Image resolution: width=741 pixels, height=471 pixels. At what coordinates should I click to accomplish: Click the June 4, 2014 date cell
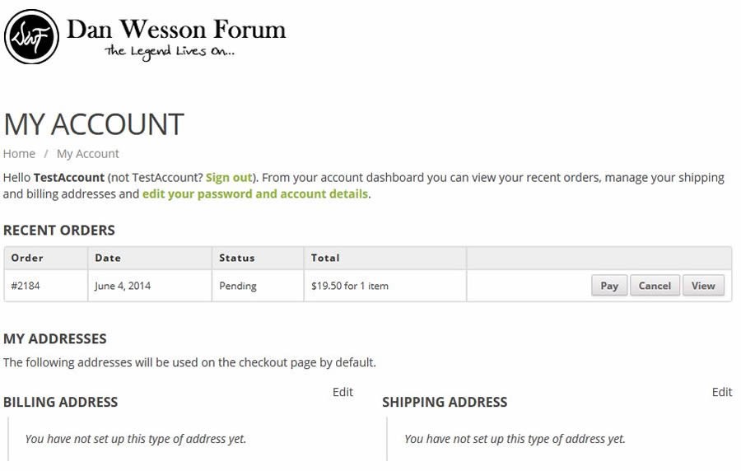(150, 286)
